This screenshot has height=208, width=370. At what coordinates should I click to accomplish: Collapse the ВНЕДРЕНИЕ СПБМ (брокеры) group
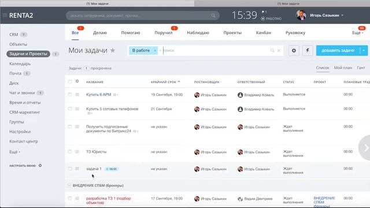tap(69, 185)
